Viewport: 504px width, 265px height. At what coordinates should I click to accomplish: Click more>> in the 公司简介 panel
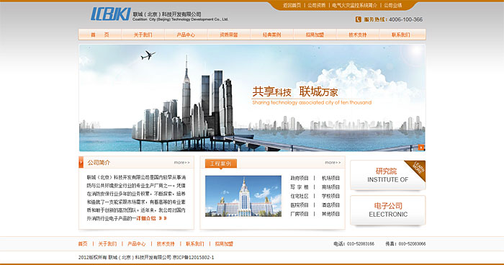point(182,163)
